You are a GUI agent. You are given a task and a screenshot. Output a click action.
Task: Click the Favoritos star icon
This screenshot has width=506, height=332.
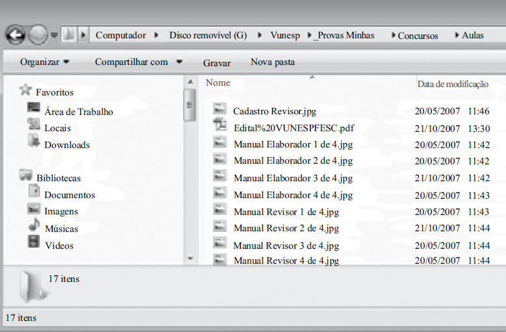(x=26, y=90)
